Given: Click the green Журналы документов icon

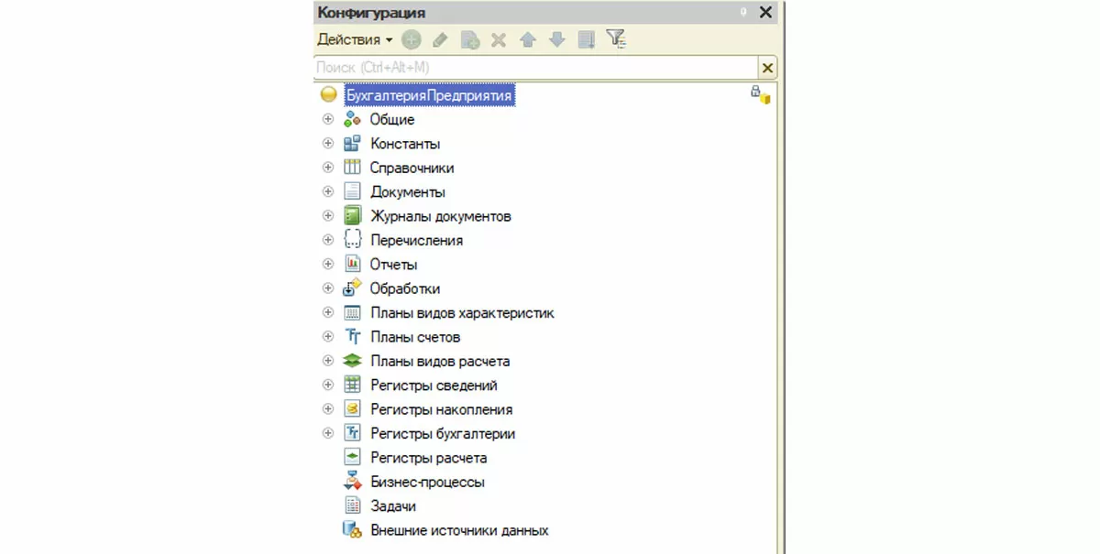Looking at the screenshot, I should coord(352,216).
